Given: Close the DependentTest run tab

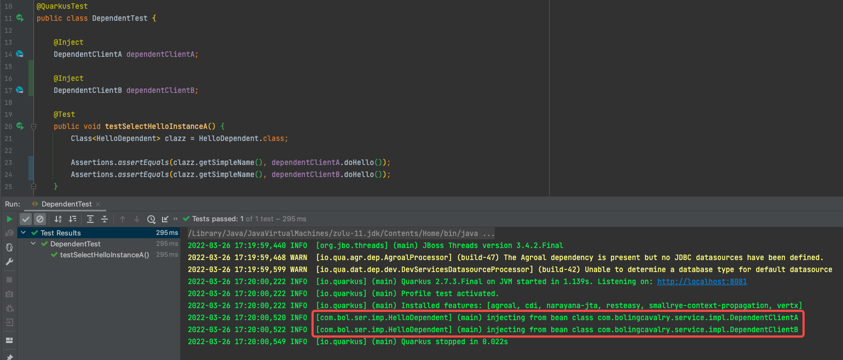Looking at the screenshot, I should (x=98, y=204).
